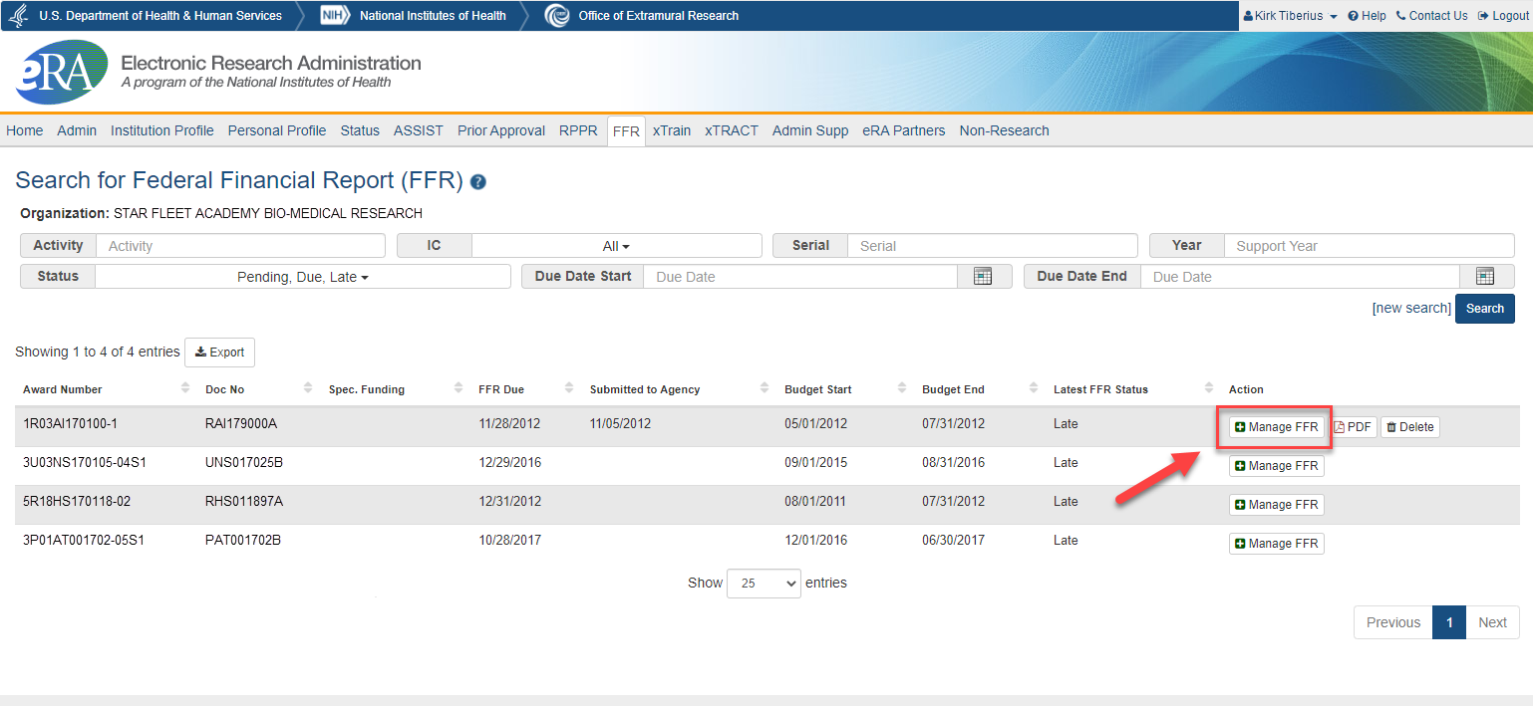Open the Status filter dropdown
Screen dimensions: 1533x706
click(x=303, y=277)
